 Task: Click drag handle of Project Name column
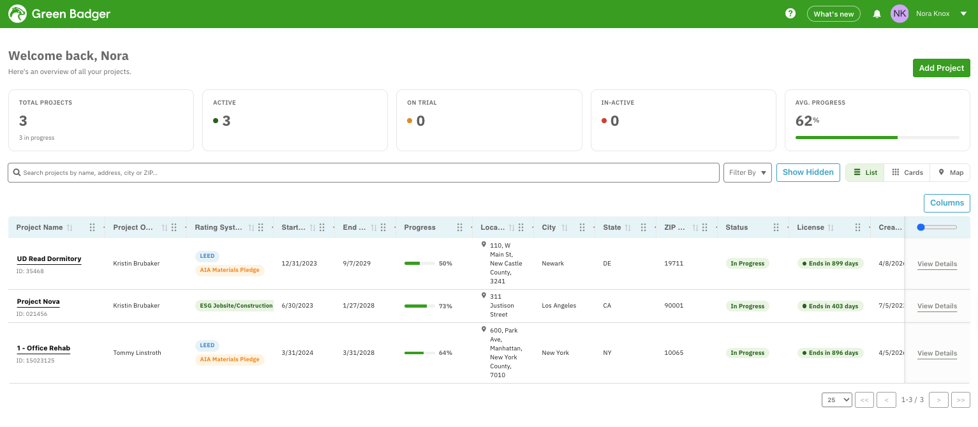(x=93, y=227)
